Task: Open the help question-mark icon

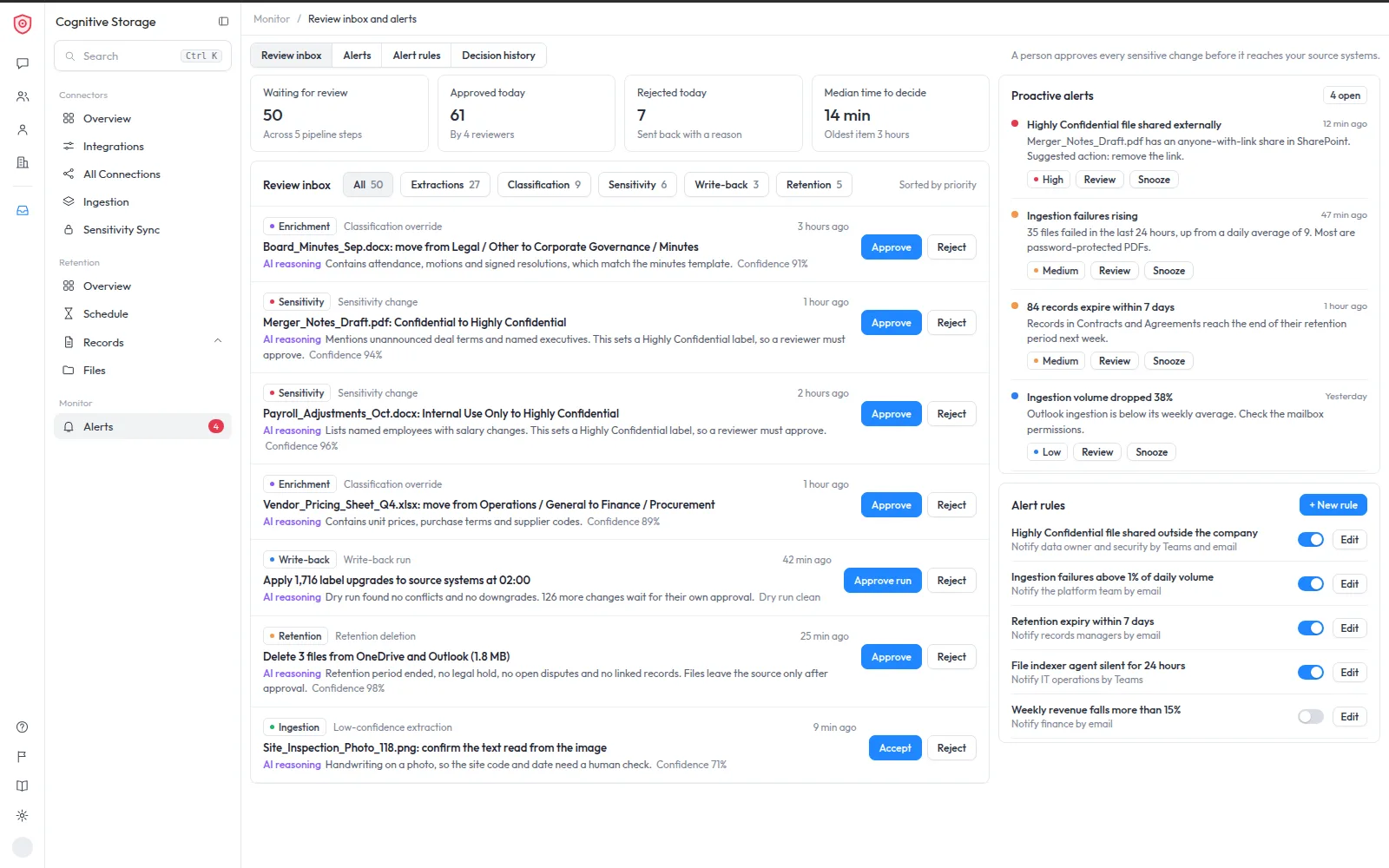Action: [x=23, y=727]
